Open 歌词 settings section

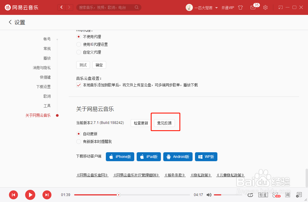point(47,96)
